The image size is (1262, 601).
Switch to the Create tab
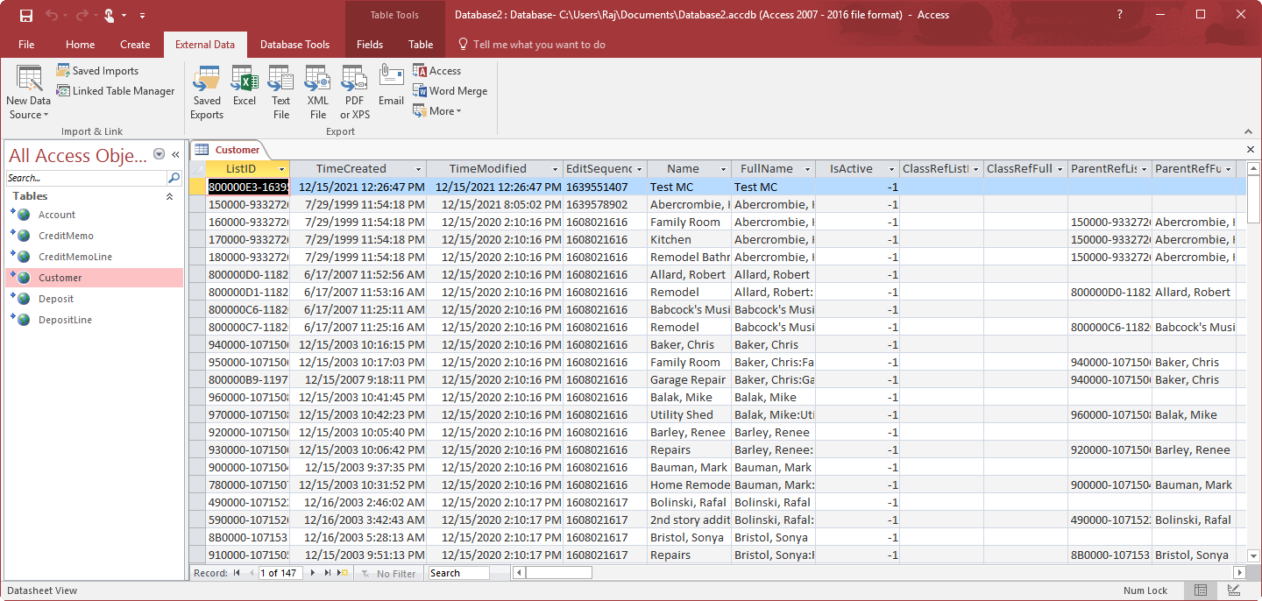135,45
